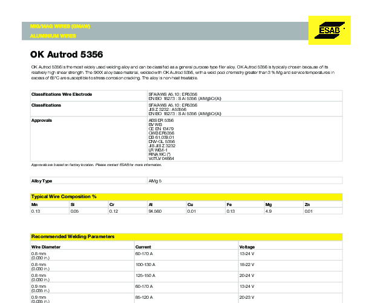
Task: Select the 'JIS JIS Z 3232' approval
Action: (162, 146)
